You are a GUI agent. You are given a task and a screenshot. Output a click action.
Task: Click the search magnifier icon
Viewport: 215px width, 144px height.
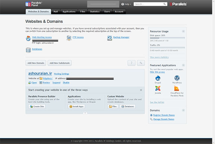click(164, 4)
